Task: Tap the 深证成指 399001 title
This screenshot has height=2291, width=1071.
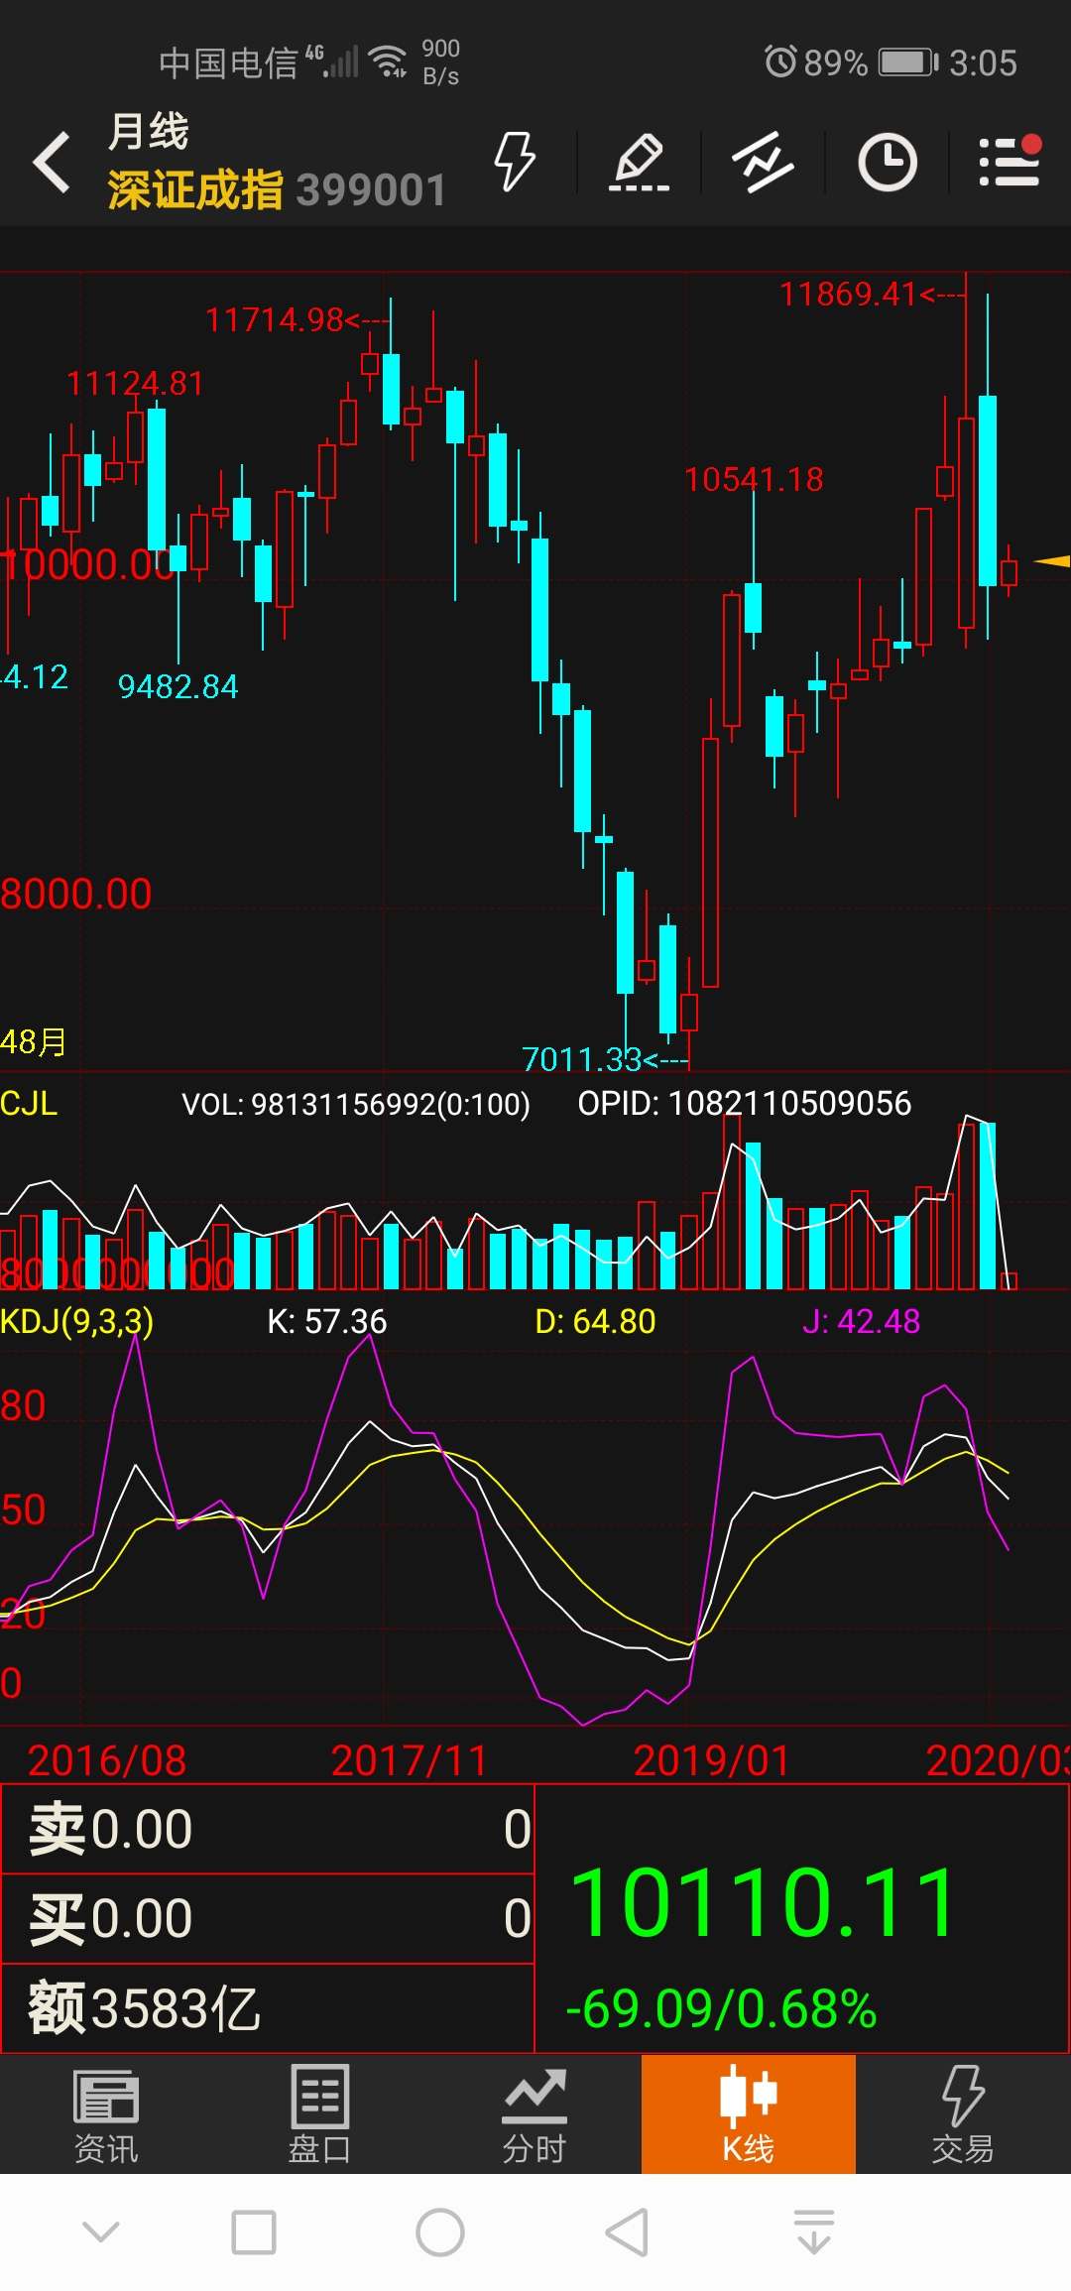Action: click(277, 189)
